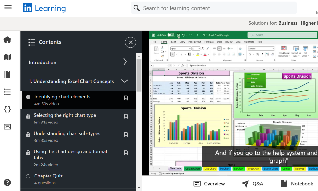The width and height of the screenshot is (318, 191).
Task: Click the Contents list icon in panel header
Action: [x=31, y=42]
